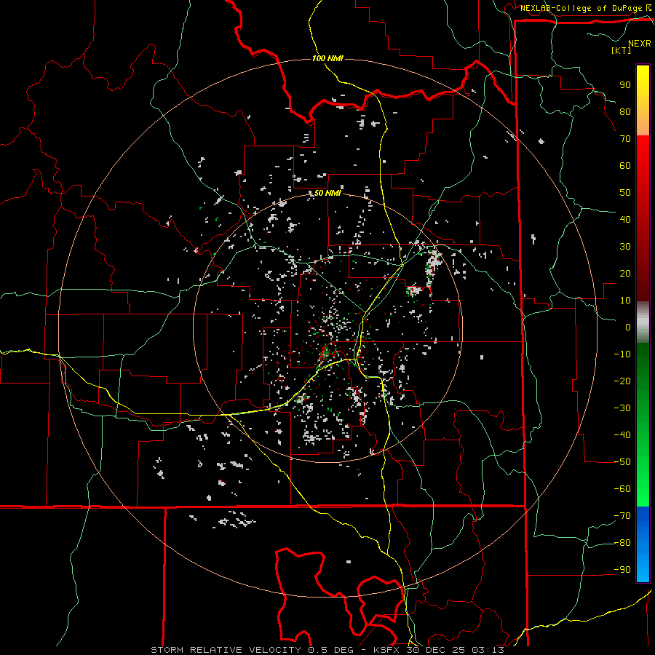Screen dimensions: 655x655
Task: Click the -60 value on velocity scale
Action: [x=622, y=489]
